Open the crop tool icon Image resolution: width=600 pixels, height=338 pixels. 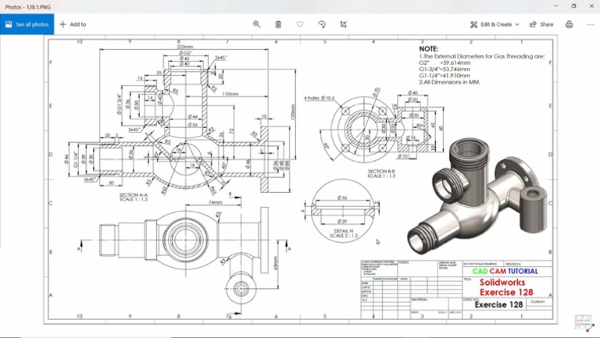click(343, 24)
